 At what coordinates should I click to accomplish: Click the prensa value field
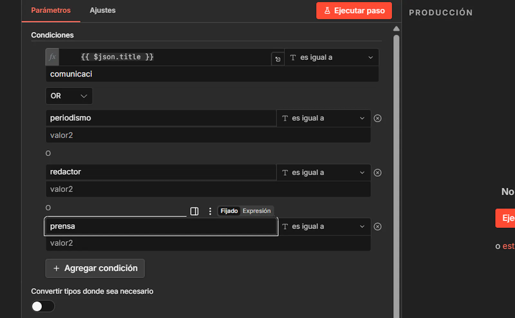click(x=161, y=226)
